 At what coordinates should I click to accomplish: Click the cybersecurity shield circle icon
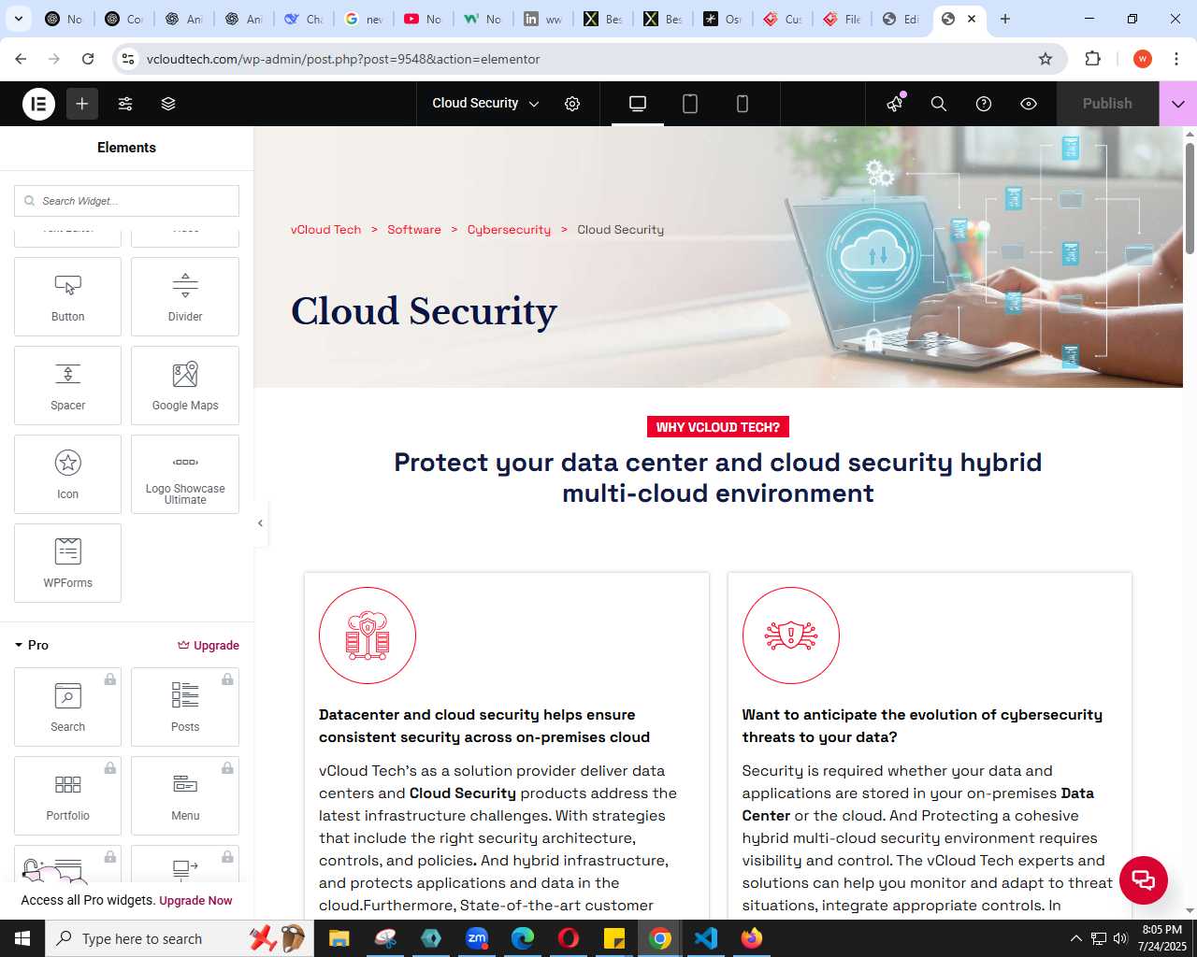791,636
